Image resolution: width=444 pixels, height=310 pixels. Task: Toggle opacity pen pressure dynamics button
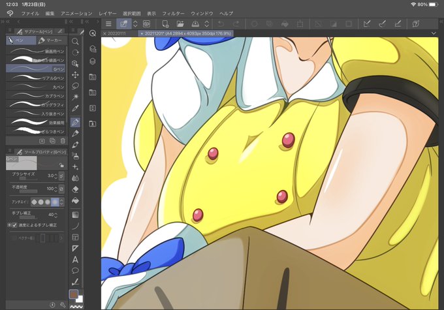61,189
